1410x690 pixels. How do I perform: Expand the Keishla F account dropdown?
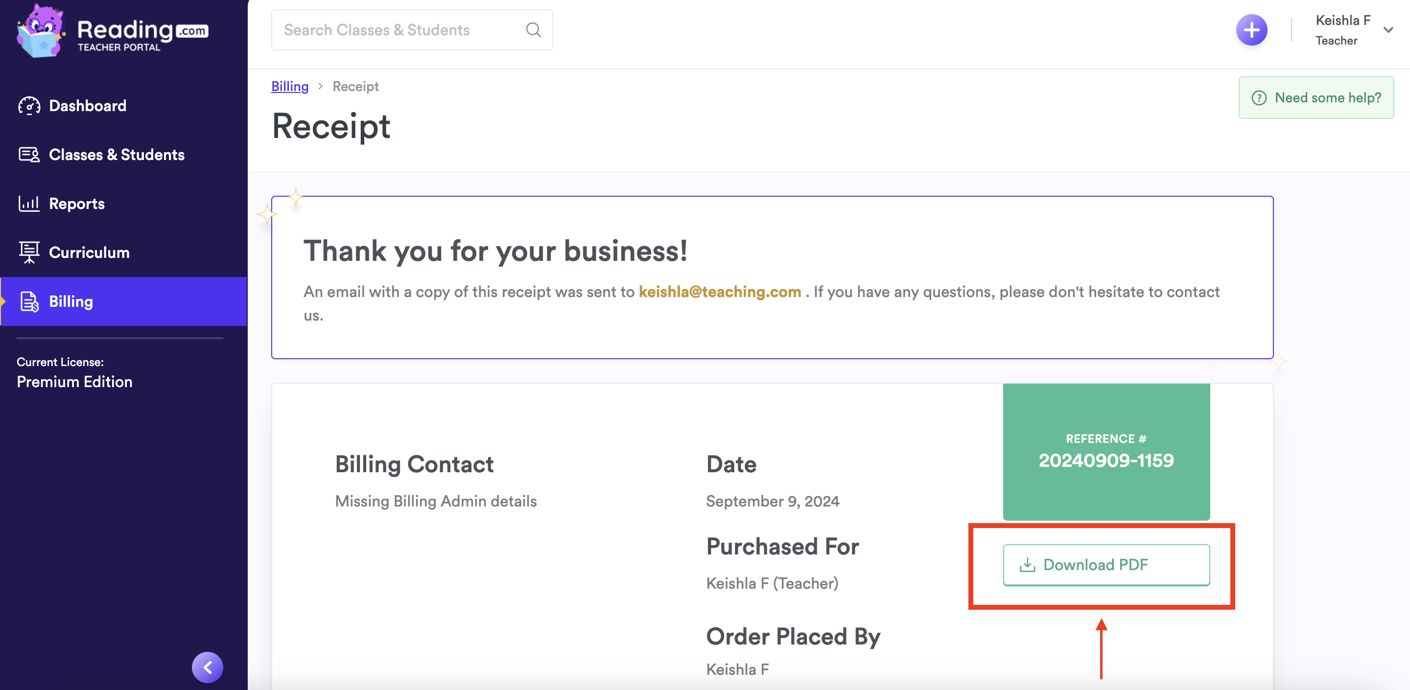[1388, 30]
